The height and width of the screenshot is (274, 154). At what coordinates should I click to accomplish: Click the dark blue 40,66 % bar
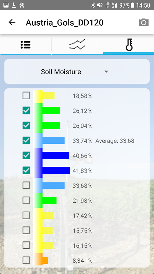56,155
